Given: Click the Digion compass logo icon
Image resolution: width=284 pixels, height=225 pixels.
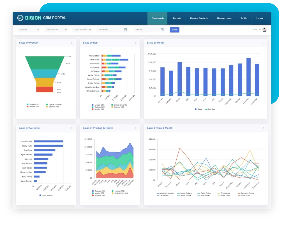Looking at the screenshot, I should (x=20, y=18).
